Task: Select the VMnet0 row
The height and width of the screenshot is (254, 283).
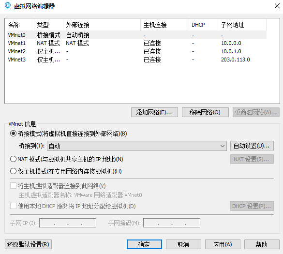Action: [137, 35]
